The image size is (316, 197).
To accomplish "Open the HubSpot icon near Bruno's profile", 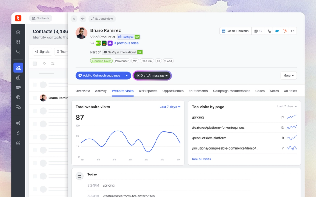I will (285, 31).
